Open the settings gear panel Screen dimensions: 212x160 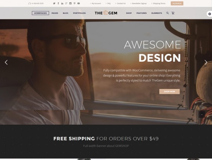(209, 14)
